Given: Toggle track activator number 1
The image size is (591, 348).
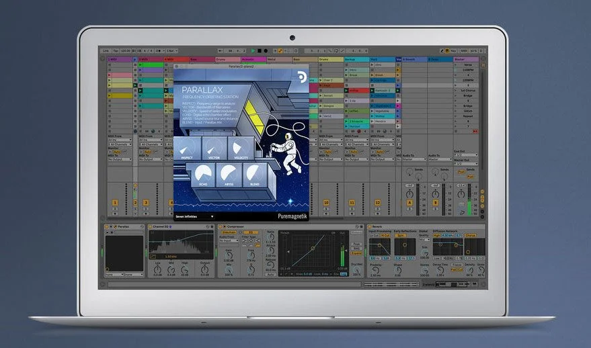Looking at the screenshot, I should 115,203.
